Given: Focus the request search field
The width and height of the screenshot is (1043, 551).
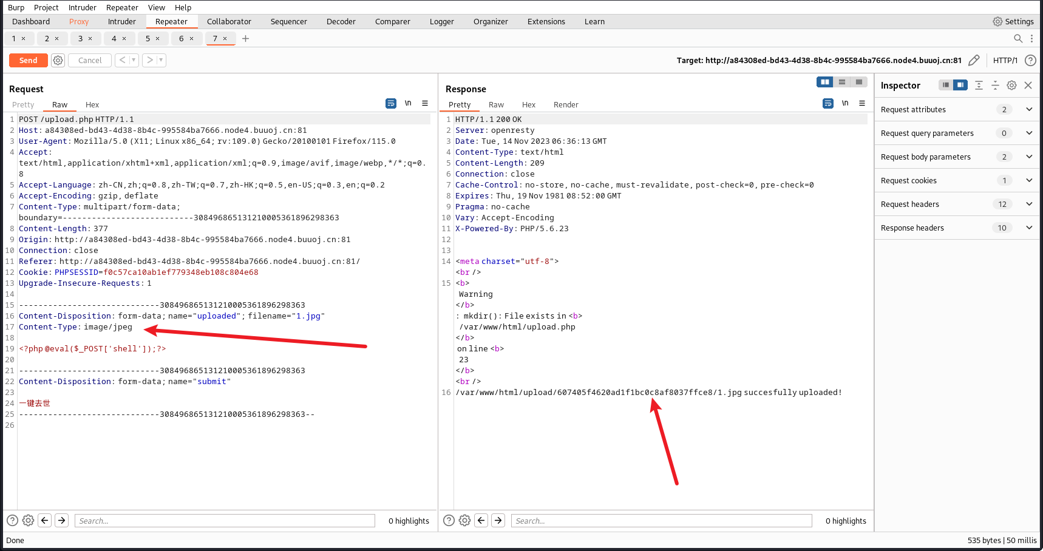Looking at the screenshot, I should 225,521.
